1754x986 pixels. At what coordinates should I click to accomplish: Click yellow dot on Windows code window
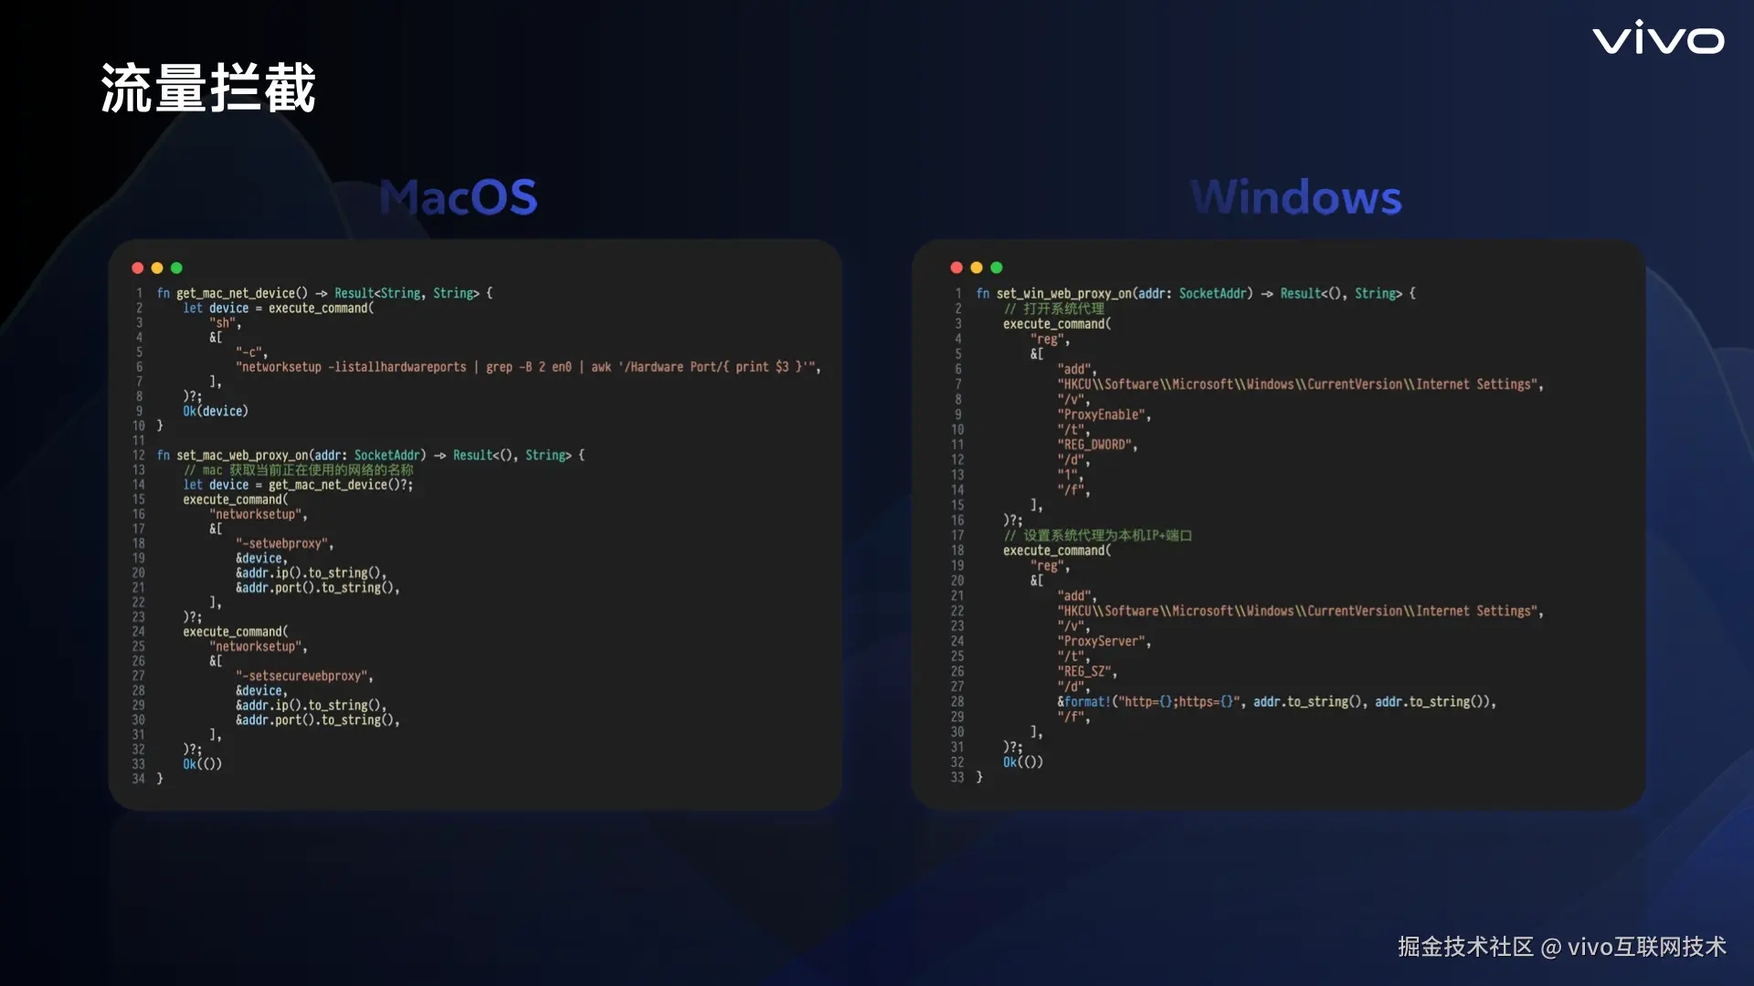tap(977, 267)
